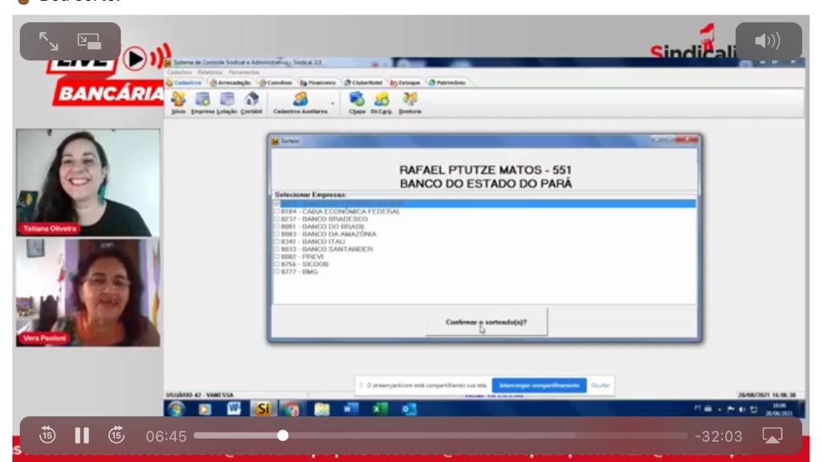Image resolution: width=822 pixels, height=462 pixels.
Task: Open the Início toolbar icon
Action: (x=178, y=102)
